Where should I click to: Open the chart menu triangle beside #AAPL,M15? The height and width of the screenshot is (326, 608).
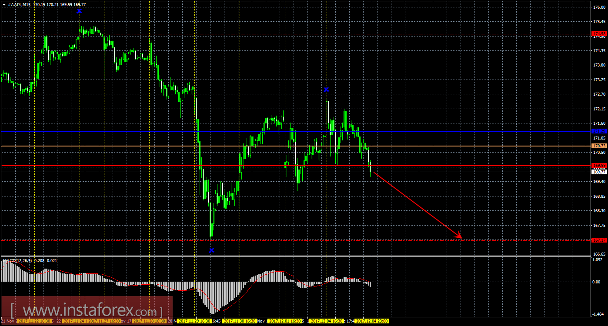(4, 4)
